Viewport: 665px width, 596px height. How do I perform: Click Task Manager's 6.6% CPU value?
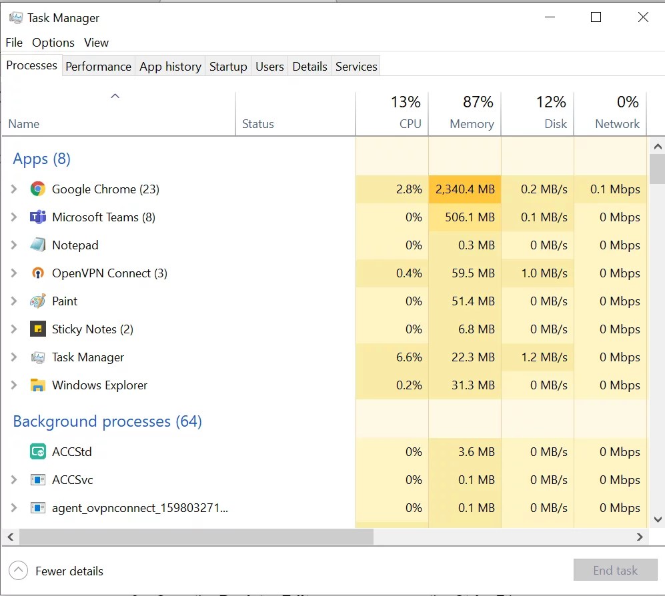392,357
